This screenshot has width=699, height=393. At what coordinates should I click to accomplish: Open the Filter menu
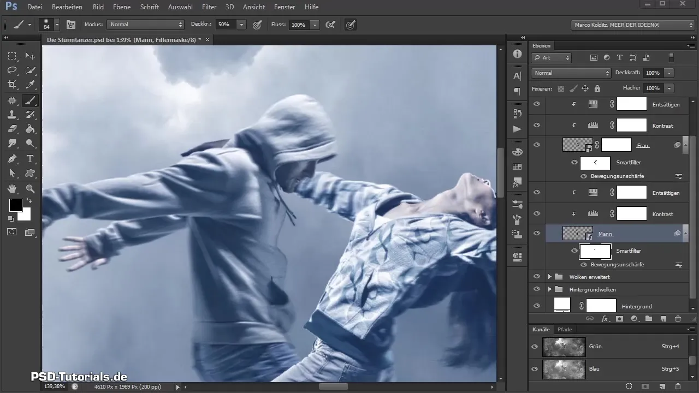(x=209, y=7)
